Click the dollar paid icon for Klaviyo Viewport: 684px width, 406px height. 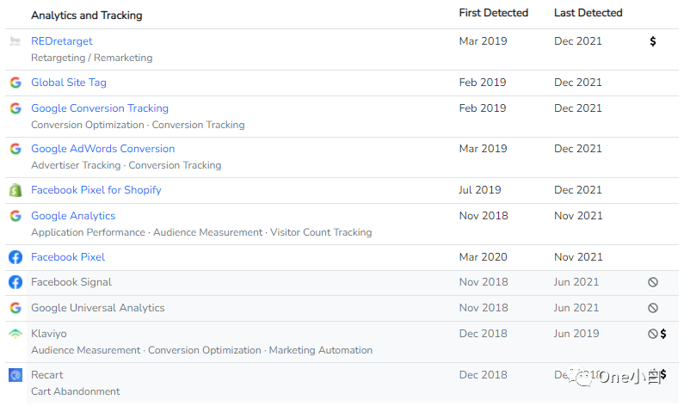663,334
